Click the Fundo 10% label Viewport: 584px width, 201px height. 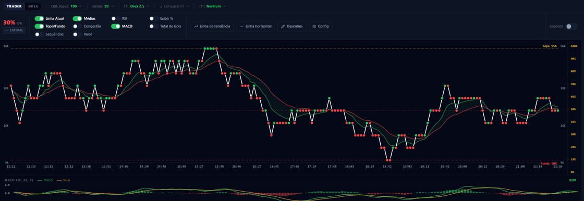549,164
